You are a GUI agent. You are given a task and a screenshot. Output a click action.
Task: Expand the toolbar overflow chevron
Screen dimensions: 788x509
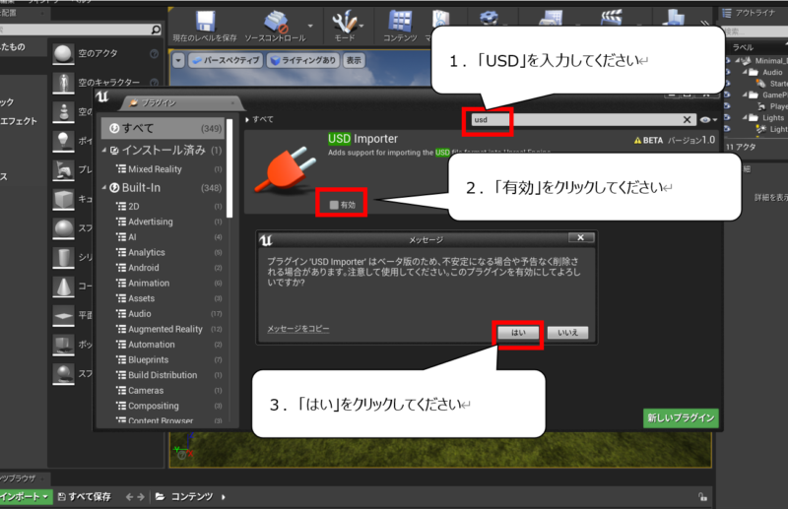point(704,23)
